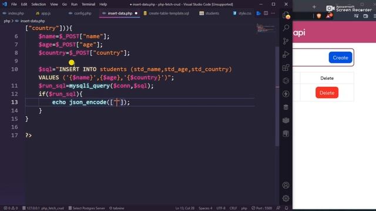The image size is (376, 211).
Task: Open the Manage gear menu
Action: coord(286,198)
